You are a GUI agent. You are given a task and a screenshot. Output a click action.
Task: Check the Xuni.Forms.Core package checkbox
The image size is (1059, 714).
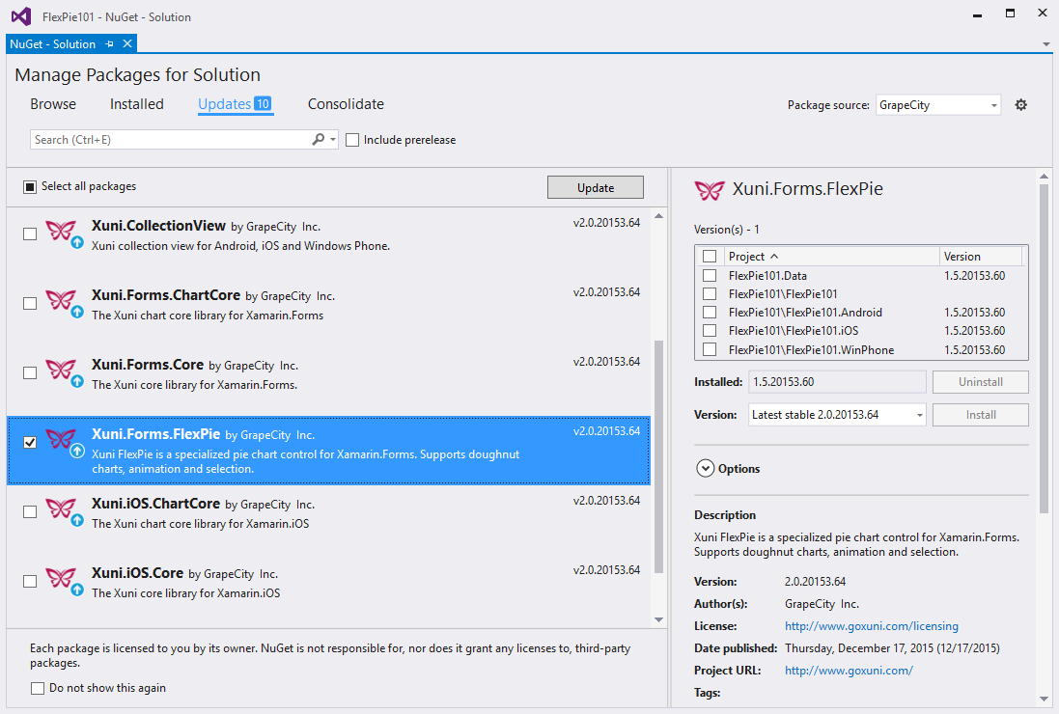30,372
